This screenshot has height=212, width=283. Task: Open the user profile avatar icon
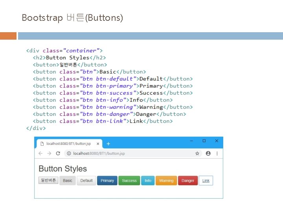[208, 154]
